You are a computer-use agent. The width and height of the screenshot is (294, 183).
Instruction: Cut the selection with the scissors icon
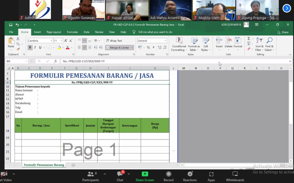[18, 39]
